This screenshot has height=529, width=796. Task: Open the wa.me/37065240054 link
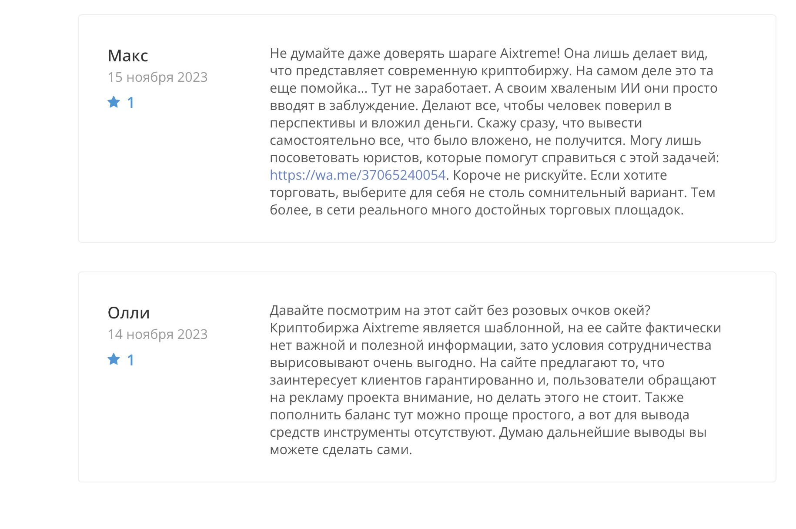pyautogui.click(x=358, y=175)
